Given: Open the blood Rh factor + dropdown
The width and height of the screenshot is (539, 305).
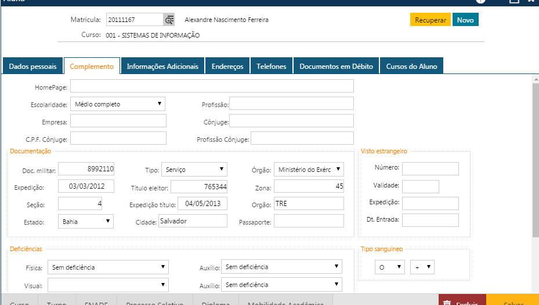Looking at the screenshot, I should tap(422, 267).
